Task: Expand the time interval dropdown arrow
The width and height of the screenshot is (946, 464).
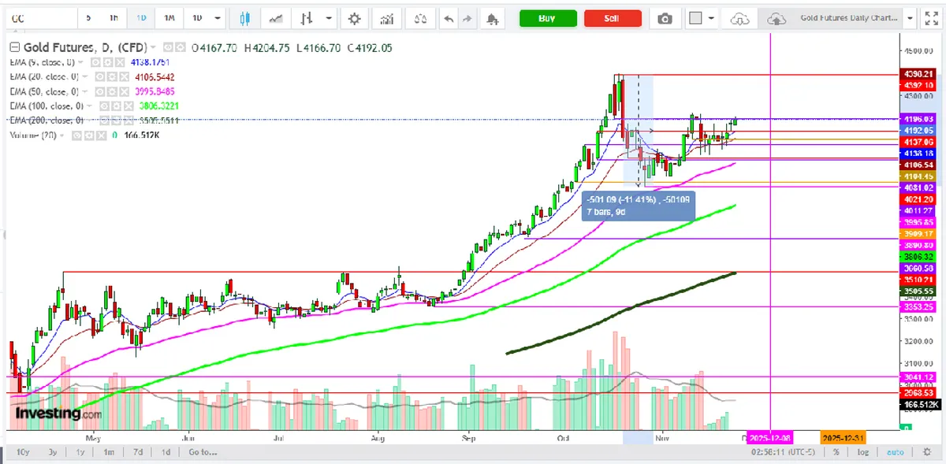Action: tap(218, 18)
